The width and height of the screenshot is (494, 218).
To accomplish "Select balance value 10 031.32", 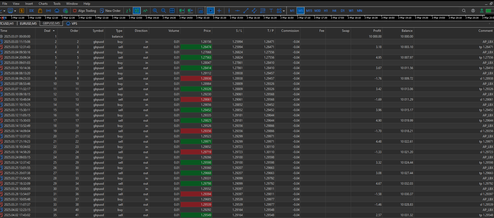I will point(406,215).
